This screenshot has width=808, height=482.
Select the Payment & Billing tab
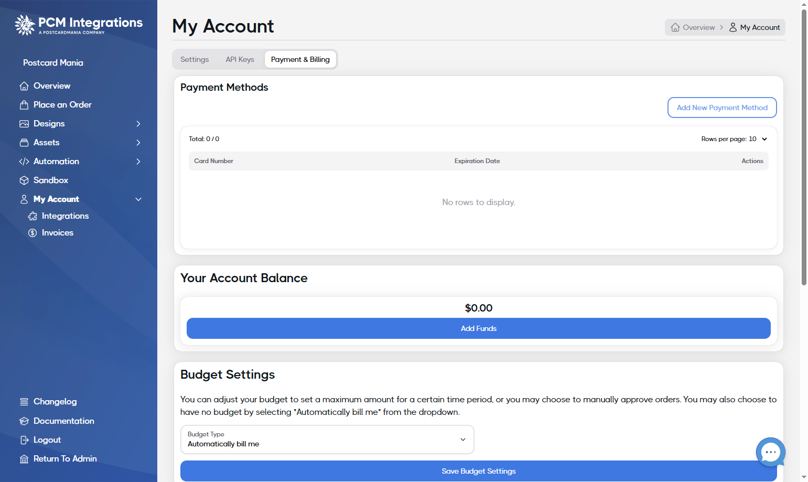coord(300,59)
